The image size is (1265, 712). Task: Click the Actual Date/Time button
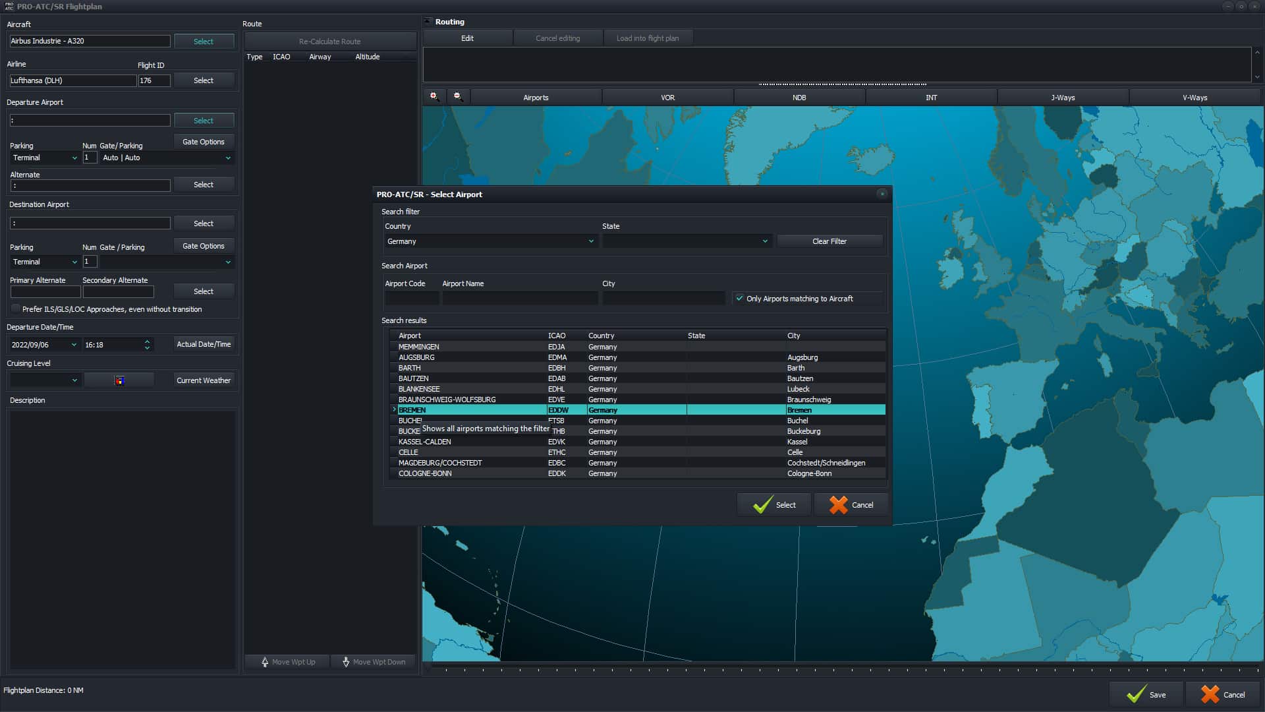tap(204, 344)
